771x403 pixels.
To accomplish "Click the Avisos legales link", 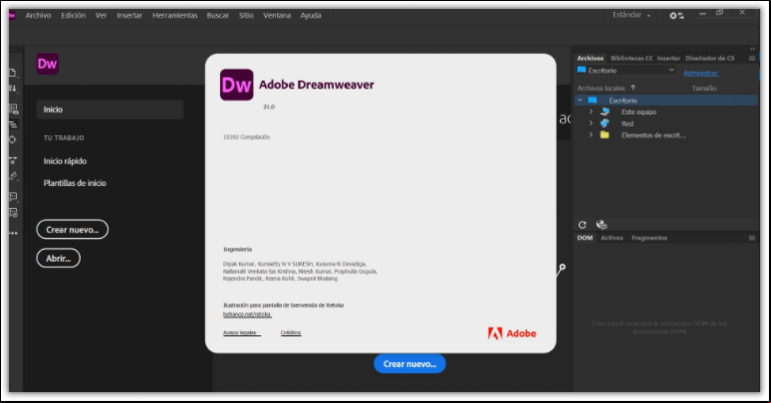I will pos(241,332).
